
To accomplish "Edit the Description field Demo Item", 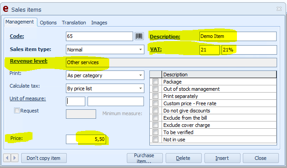I will (238, 36).
